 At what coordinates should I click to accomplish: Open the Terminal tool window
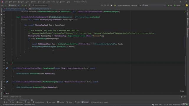click(x=61, y=102)
